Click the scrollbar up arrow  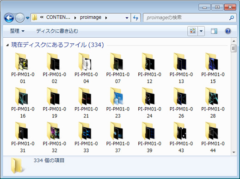pos(234,41)
